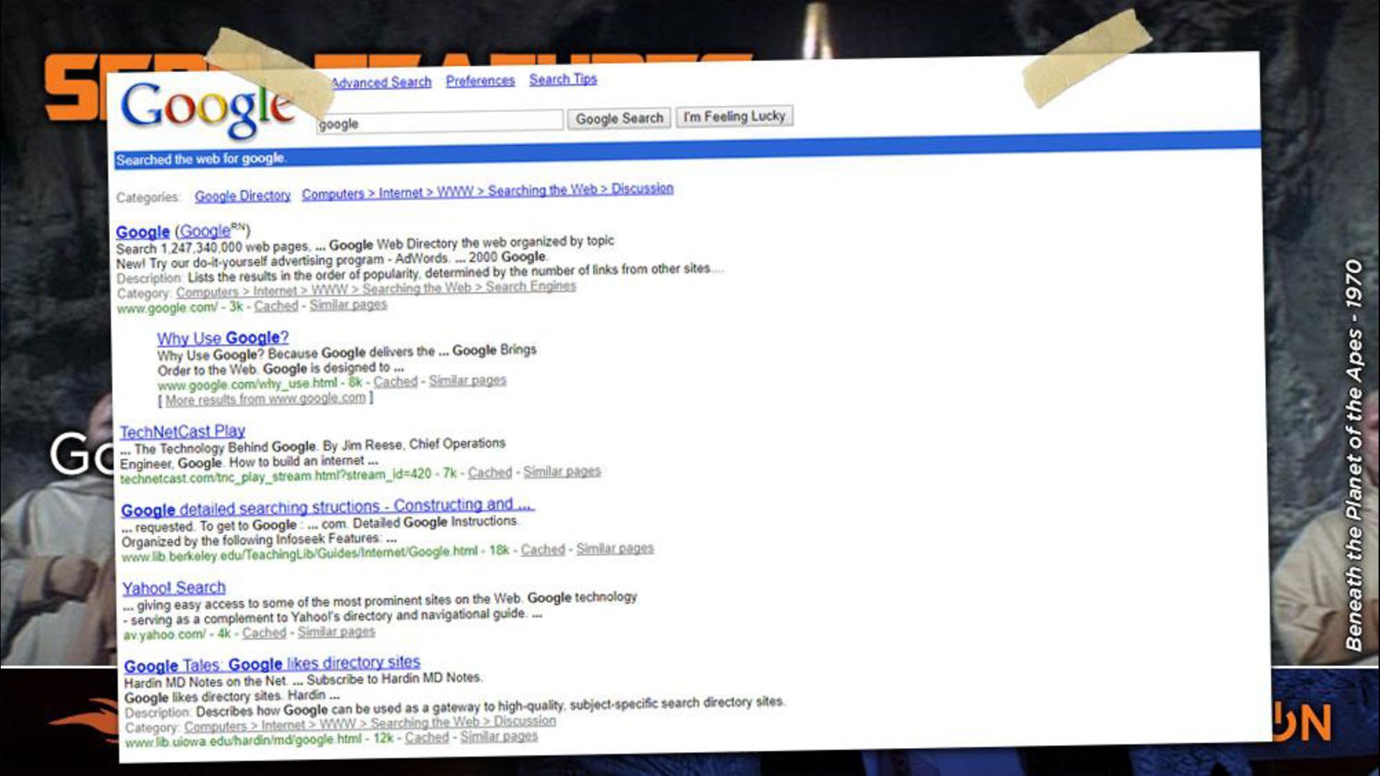Open Similar pages for av.yahoo.com result
Image resolution: width=1380 pixels, height=776 pixels.
pos(336,632)
